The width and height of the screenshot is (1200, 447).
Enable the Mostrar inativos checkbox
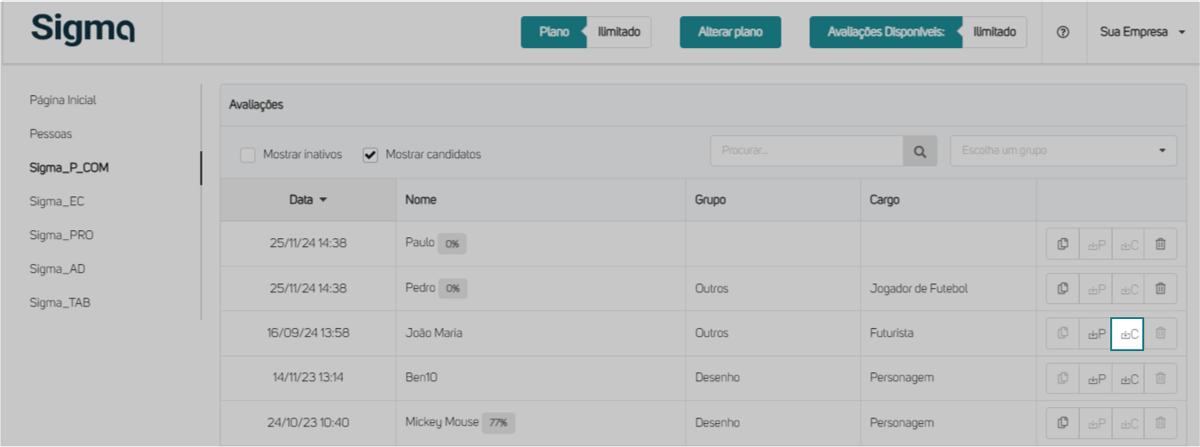[248, 155]
